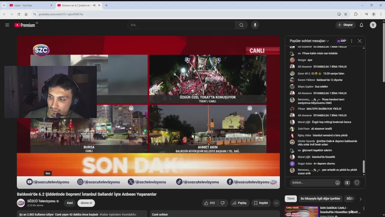Open the SÖZCÜ Televizyonu channel name link
385x217 pixels.
(41, 201)
